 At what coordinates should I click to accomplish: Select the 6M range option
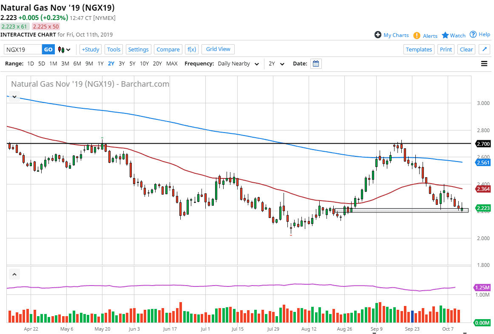point(77,64)
